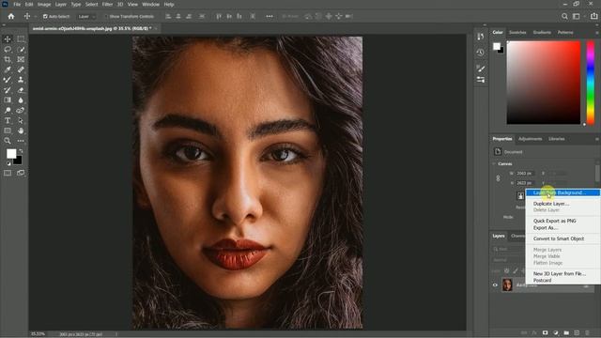Open the File menu
This screenshot has width=601, height=338.
(x=17, y=5)
